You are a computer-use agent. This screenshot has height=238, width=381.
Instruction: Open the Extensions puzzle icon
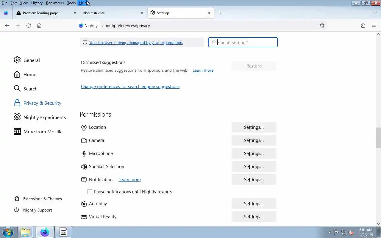[363, 26]
